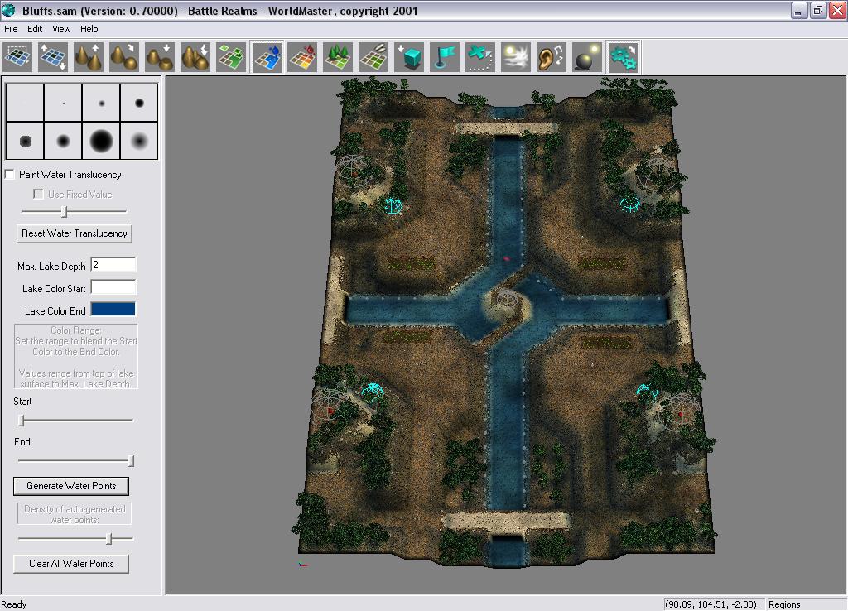The width and height of the screenshot is (848, 611).
Task: Select the black sphere lighting tool
Action: click(x=587, y=57)
